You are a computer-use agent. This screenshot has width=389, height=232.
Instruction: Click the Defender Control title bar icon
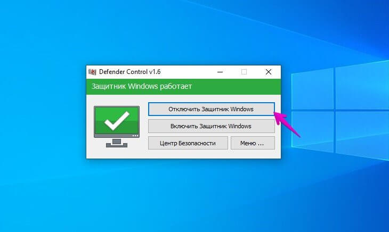[92, 72]
